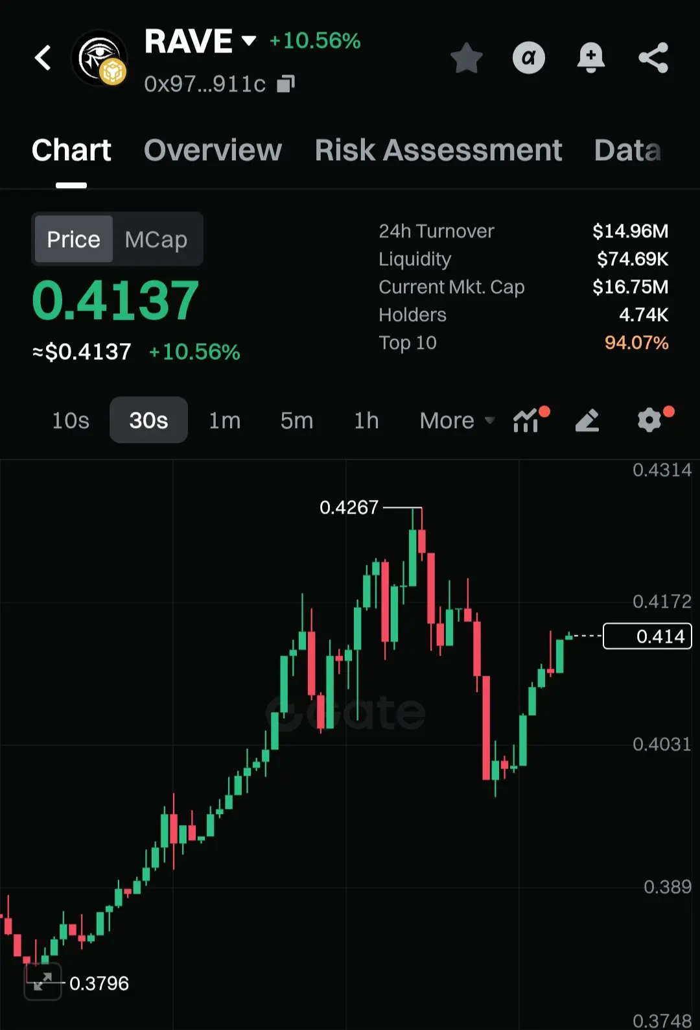Open the Risk Assessment tab
Image resolution: width=700 pixels, height=1030 pixels.
[x=438, y=150]
